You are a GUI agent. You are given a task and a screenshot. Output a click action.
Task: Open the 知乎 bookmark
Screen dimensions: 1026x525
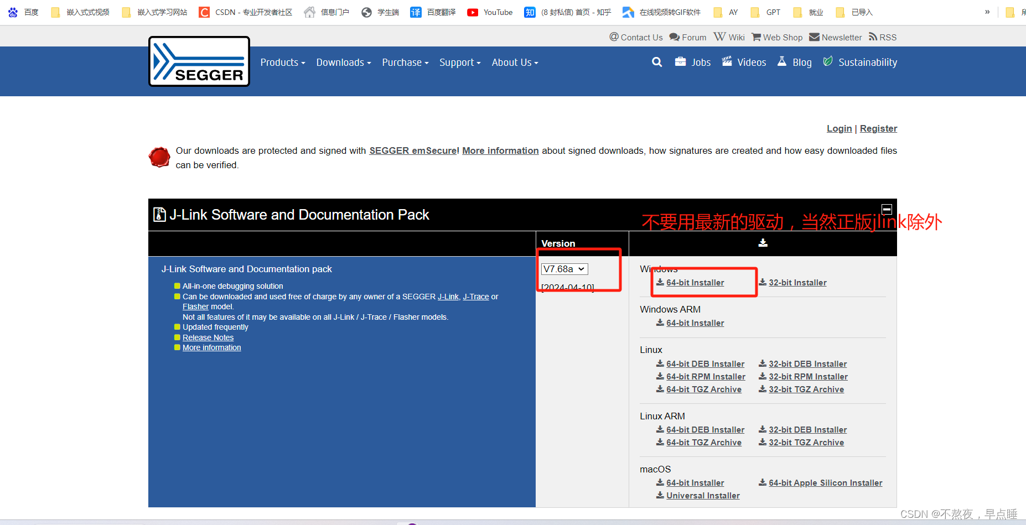pyautogui.click(x=568, y=12)
